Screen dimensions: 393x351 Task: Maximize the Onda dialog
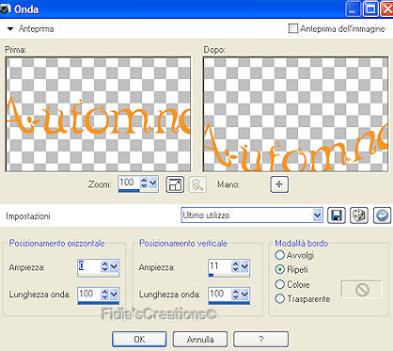tap(370, 9)
